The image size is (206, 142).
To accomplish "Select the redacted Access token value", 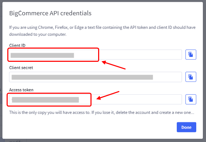I will point(45,100).
